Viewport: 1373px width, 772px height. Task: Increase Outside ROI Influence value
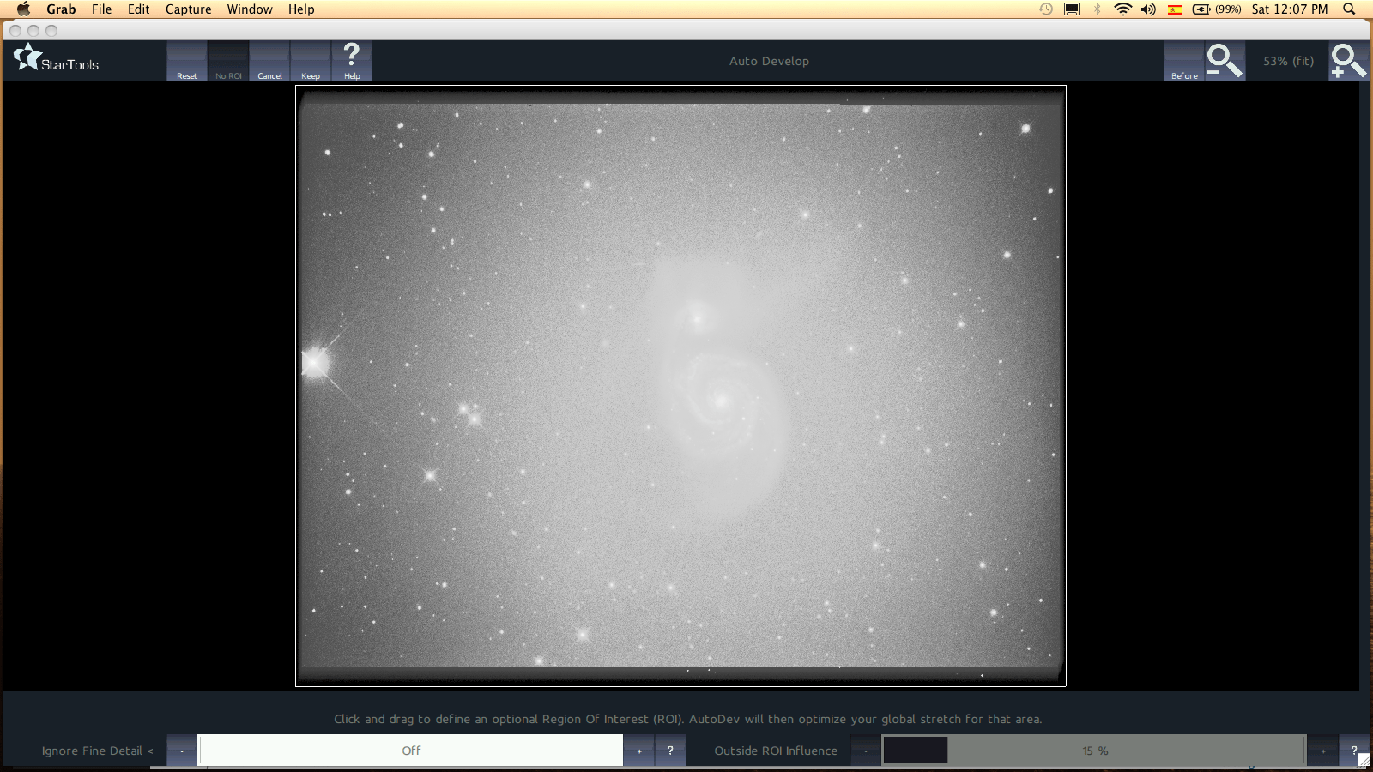[1322, 751]
